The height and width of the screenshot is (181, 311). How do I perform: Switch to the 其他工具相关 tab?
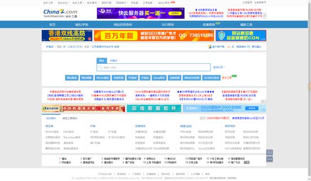tap(70, 118)
